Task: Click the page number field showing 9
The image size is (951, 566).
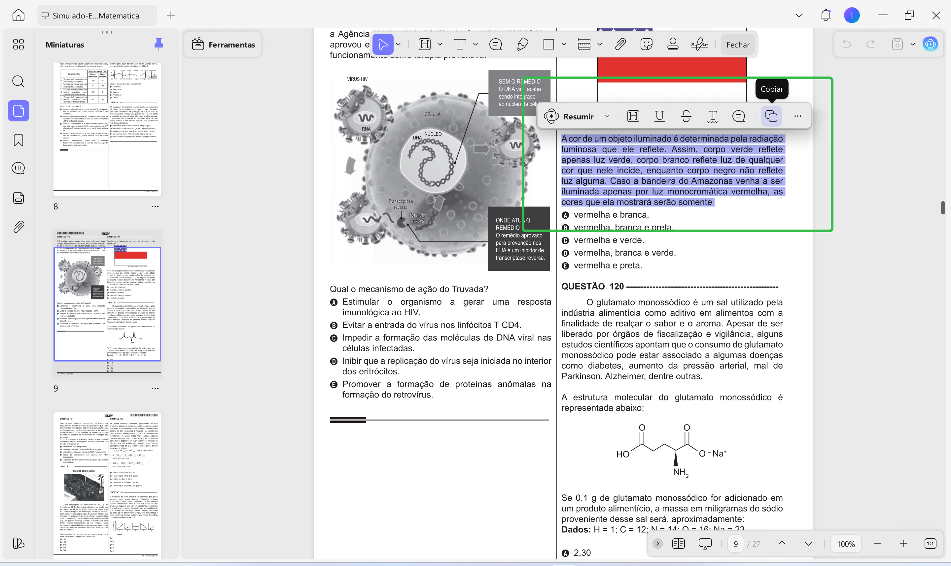Action: (x=736, y=544)
